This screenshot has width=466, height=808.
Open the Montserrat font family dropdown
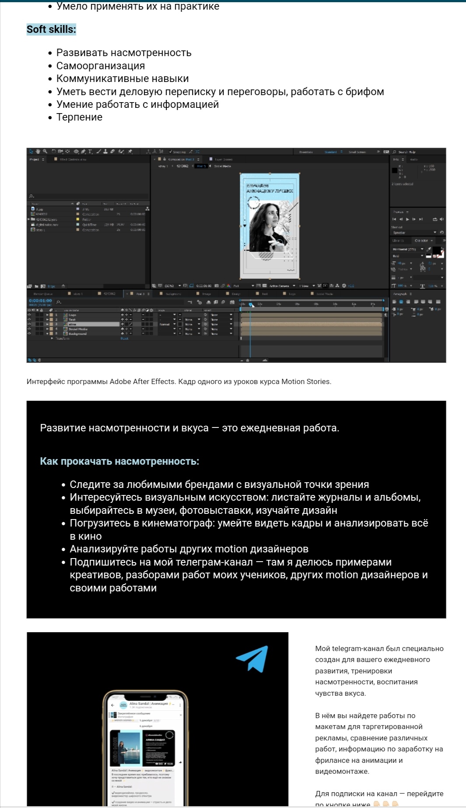click(x=408, y=249)
